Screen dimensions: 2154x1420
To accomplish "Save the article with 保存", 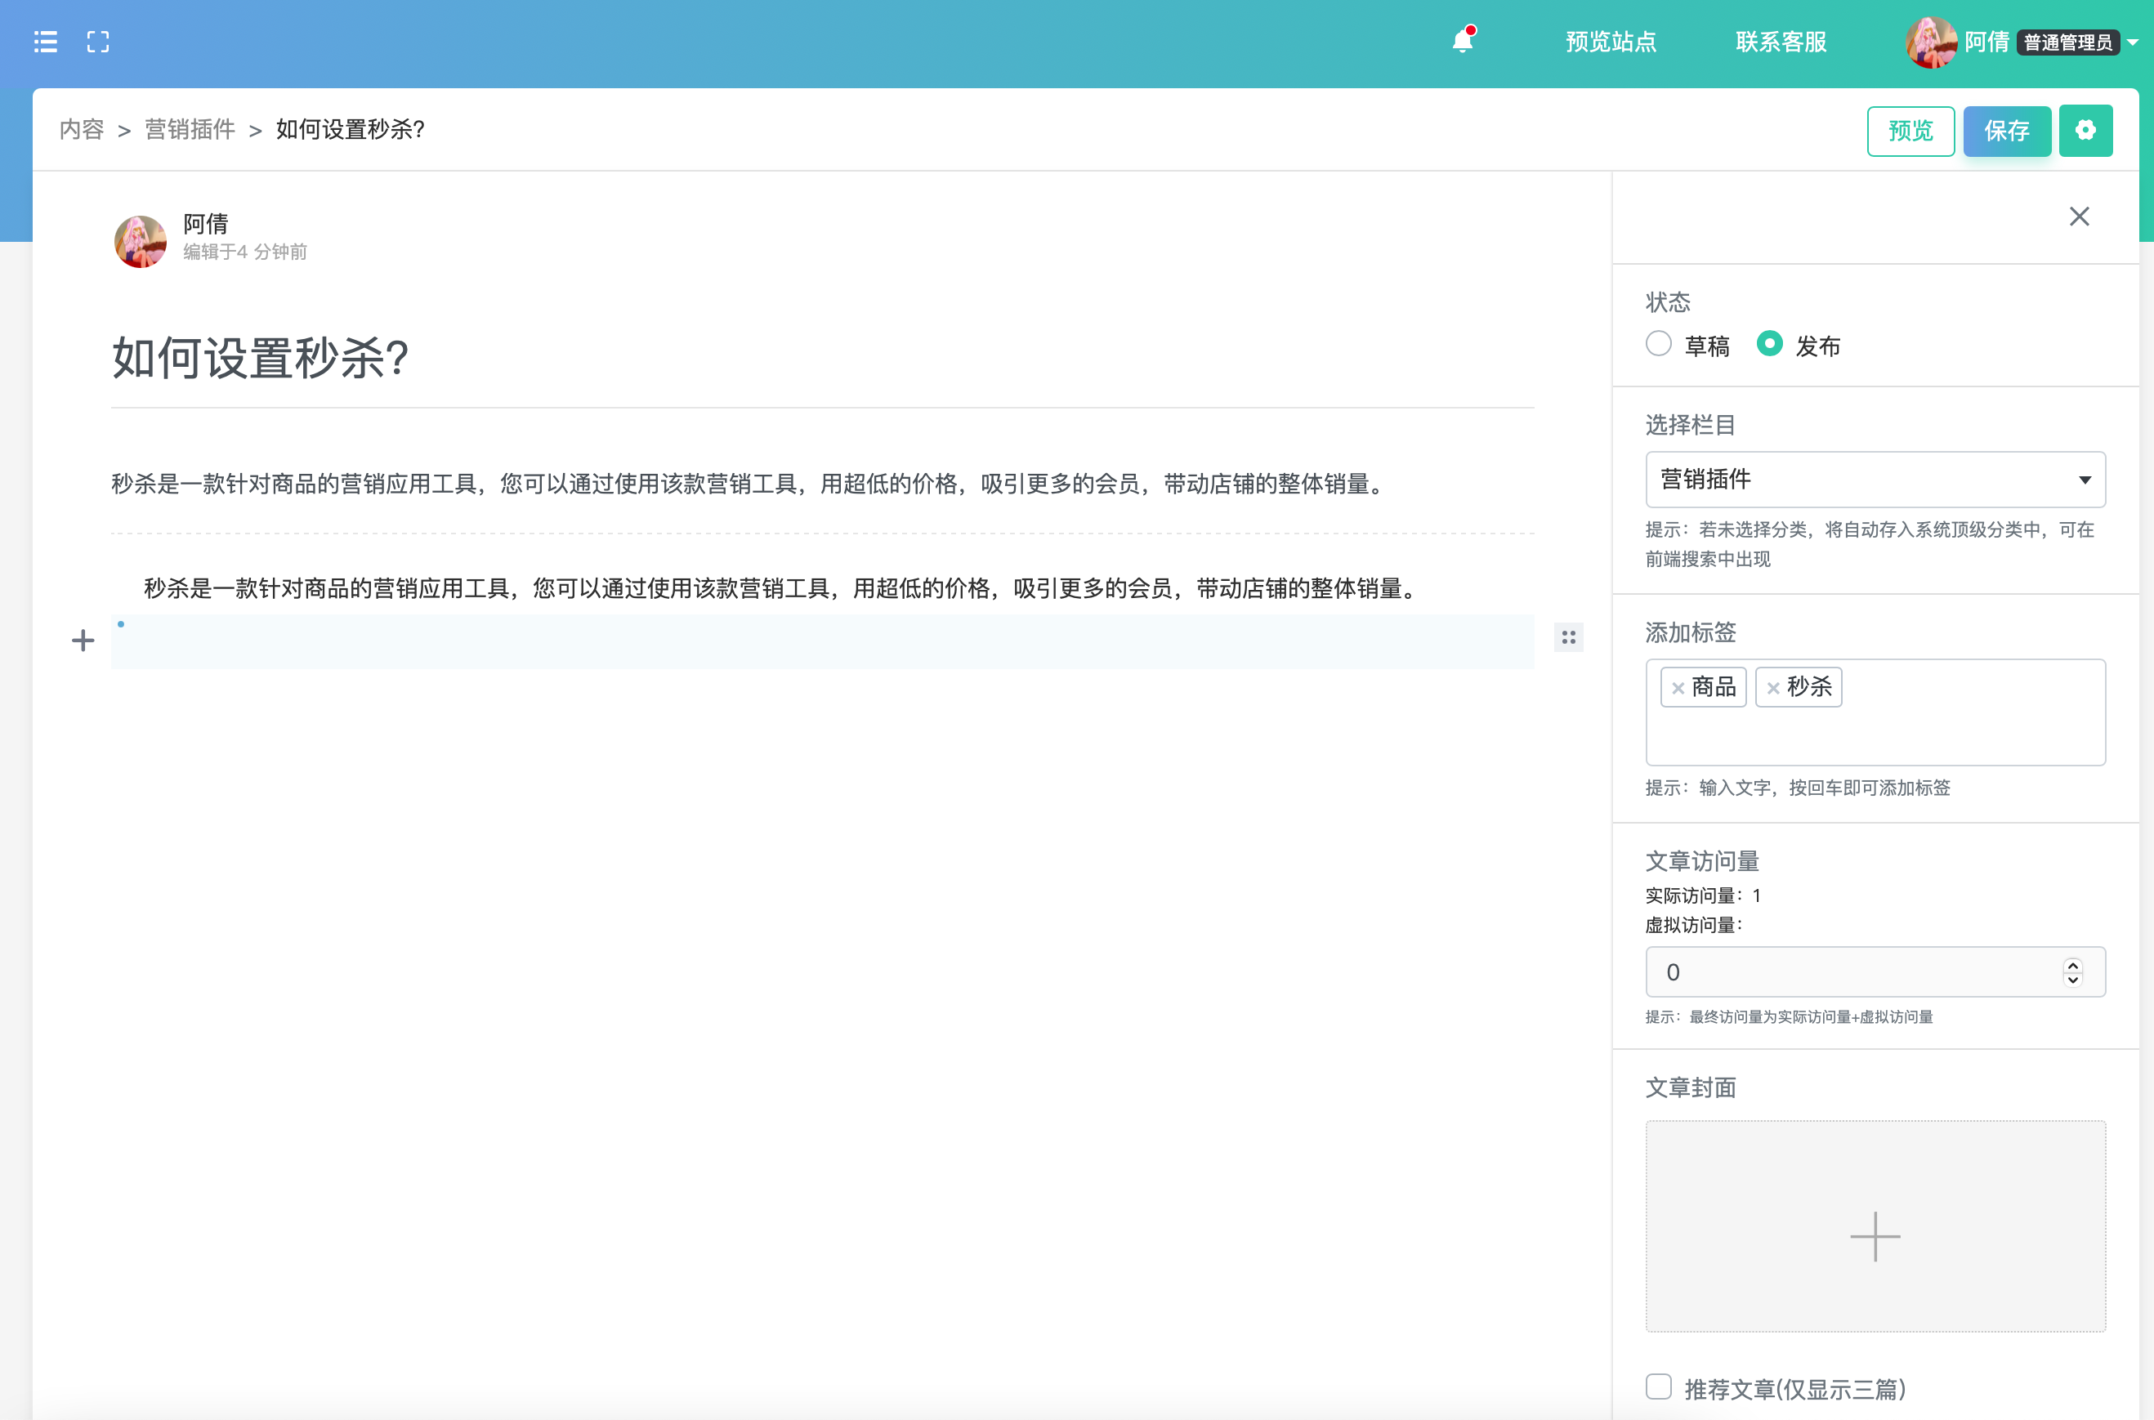I will pyautogui.click(x=2006, y=131).
